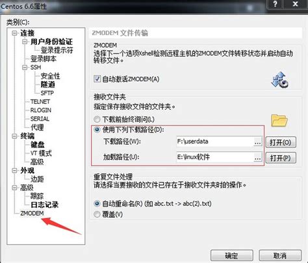Choose 自动重命名(R) radio option
The height and width of the screenshot is (263, 308).
[97, 203]
